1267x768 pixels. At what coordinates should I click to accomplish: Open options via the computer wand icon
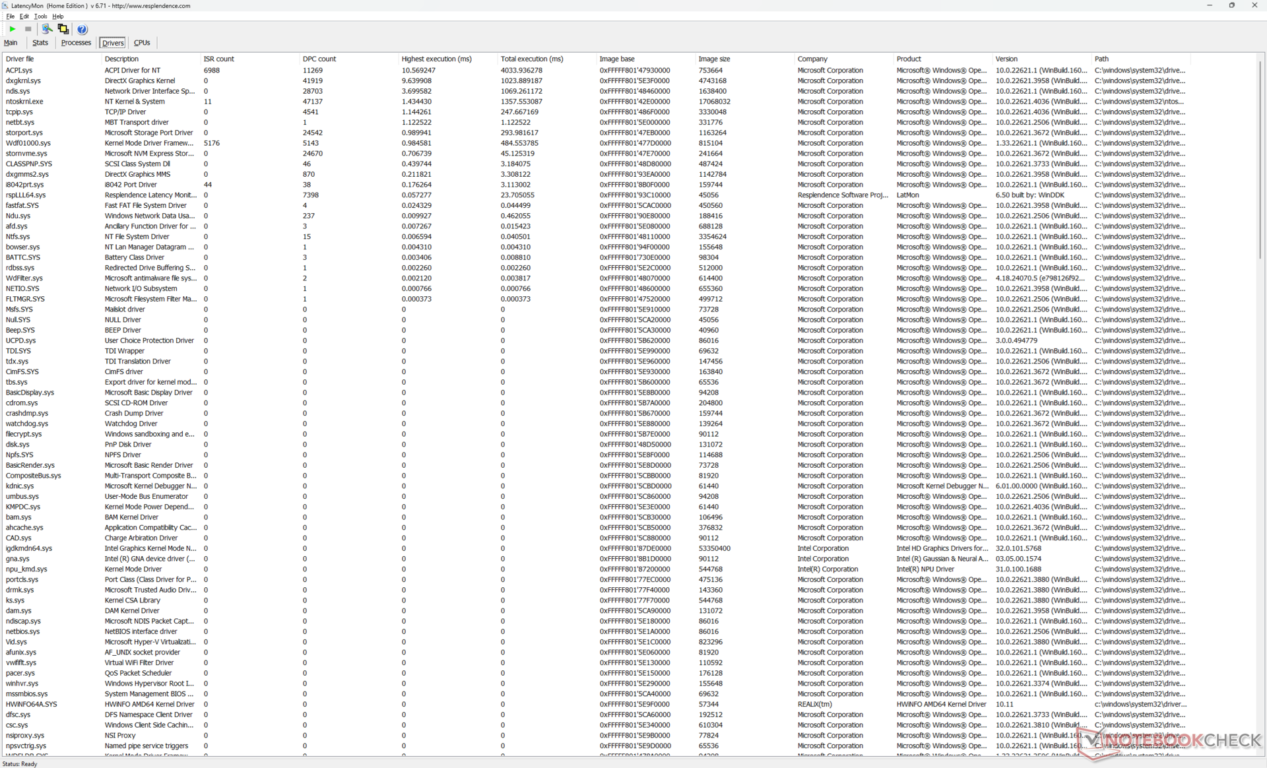click(x=47, y=29)
